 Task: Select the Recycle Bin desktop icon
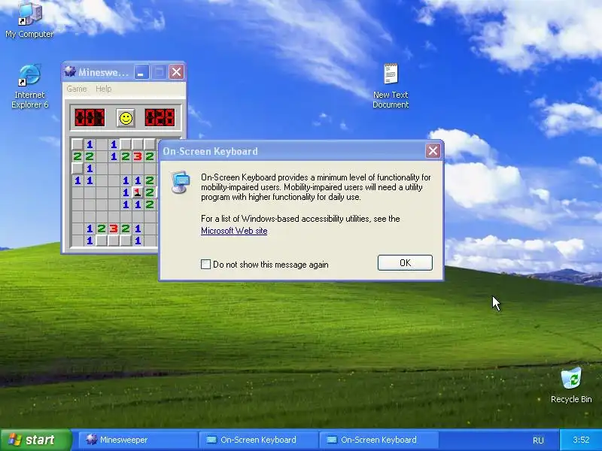pos(571,386)
